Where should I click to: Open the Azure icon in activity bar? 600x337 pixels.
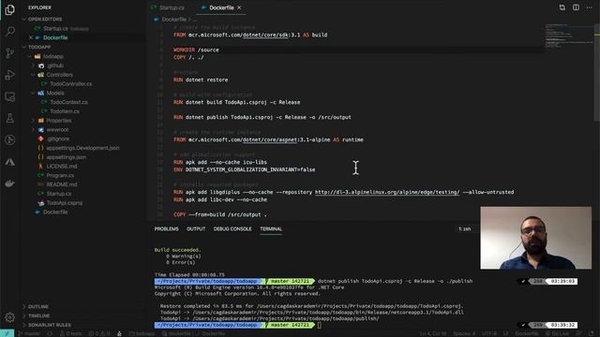(10, 162)
